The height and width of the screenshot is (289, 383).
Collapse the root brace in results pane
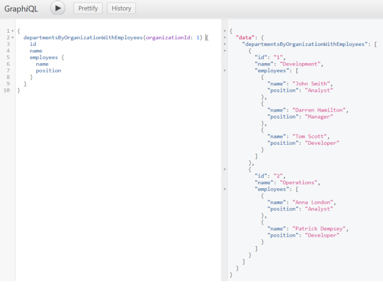pos(224,31)
